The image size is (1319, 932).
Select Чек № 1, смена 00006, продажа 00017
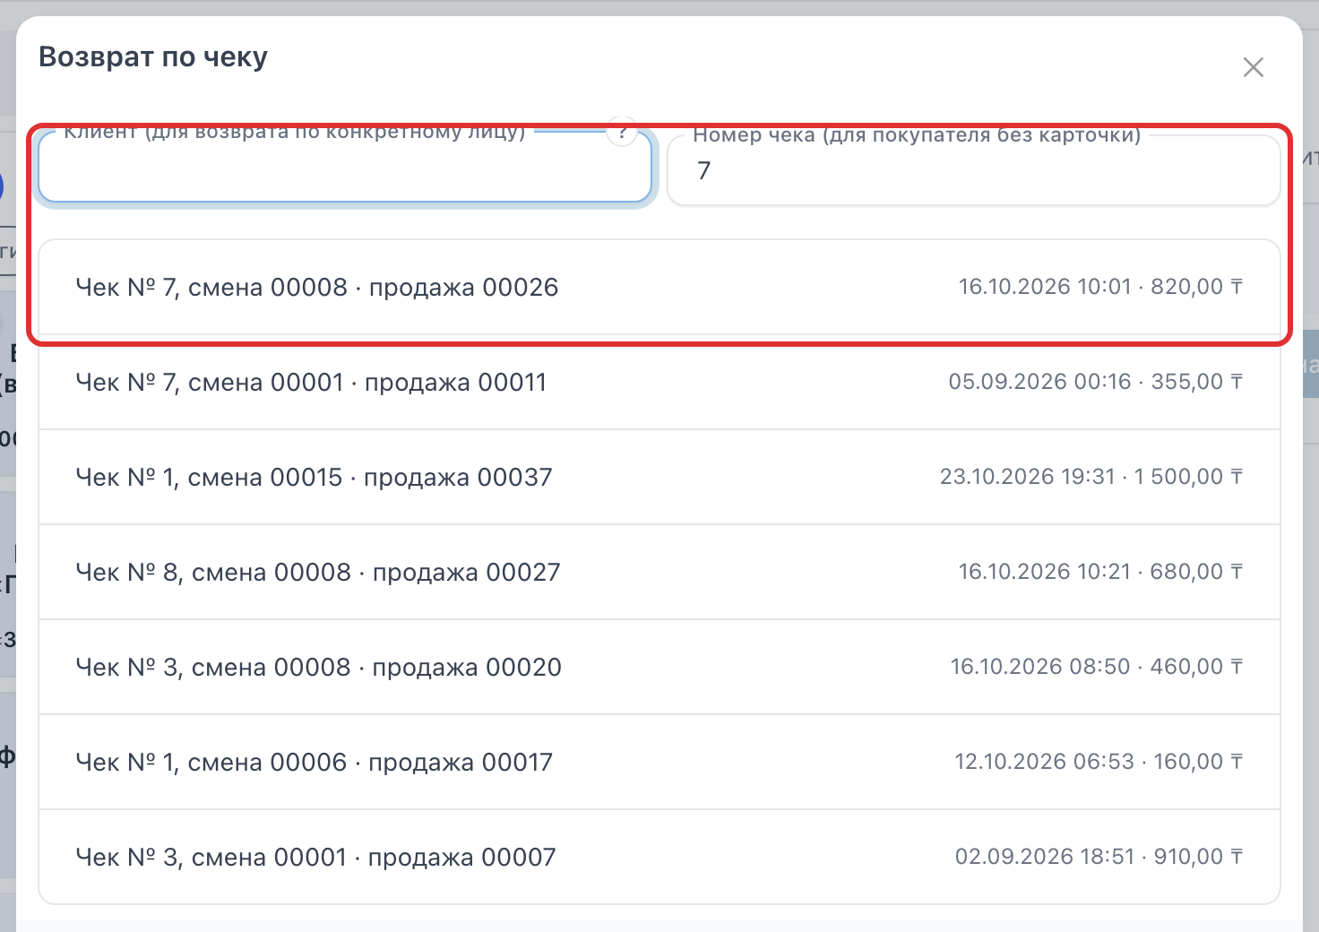click(659, 762)
